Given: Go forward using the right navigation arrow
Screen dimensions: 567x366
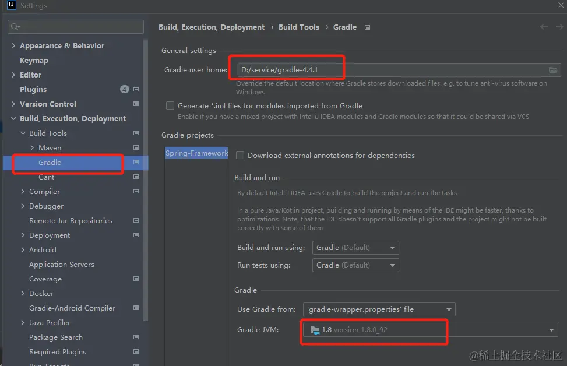Looking at the screenshot, I should [x=559, y=27].
